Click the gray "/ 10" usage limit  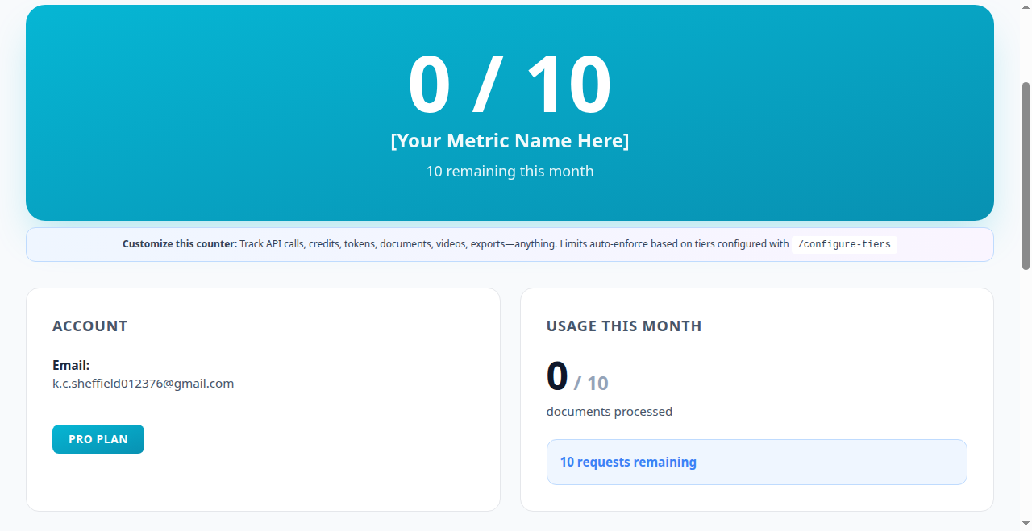(x=591, y=384)
